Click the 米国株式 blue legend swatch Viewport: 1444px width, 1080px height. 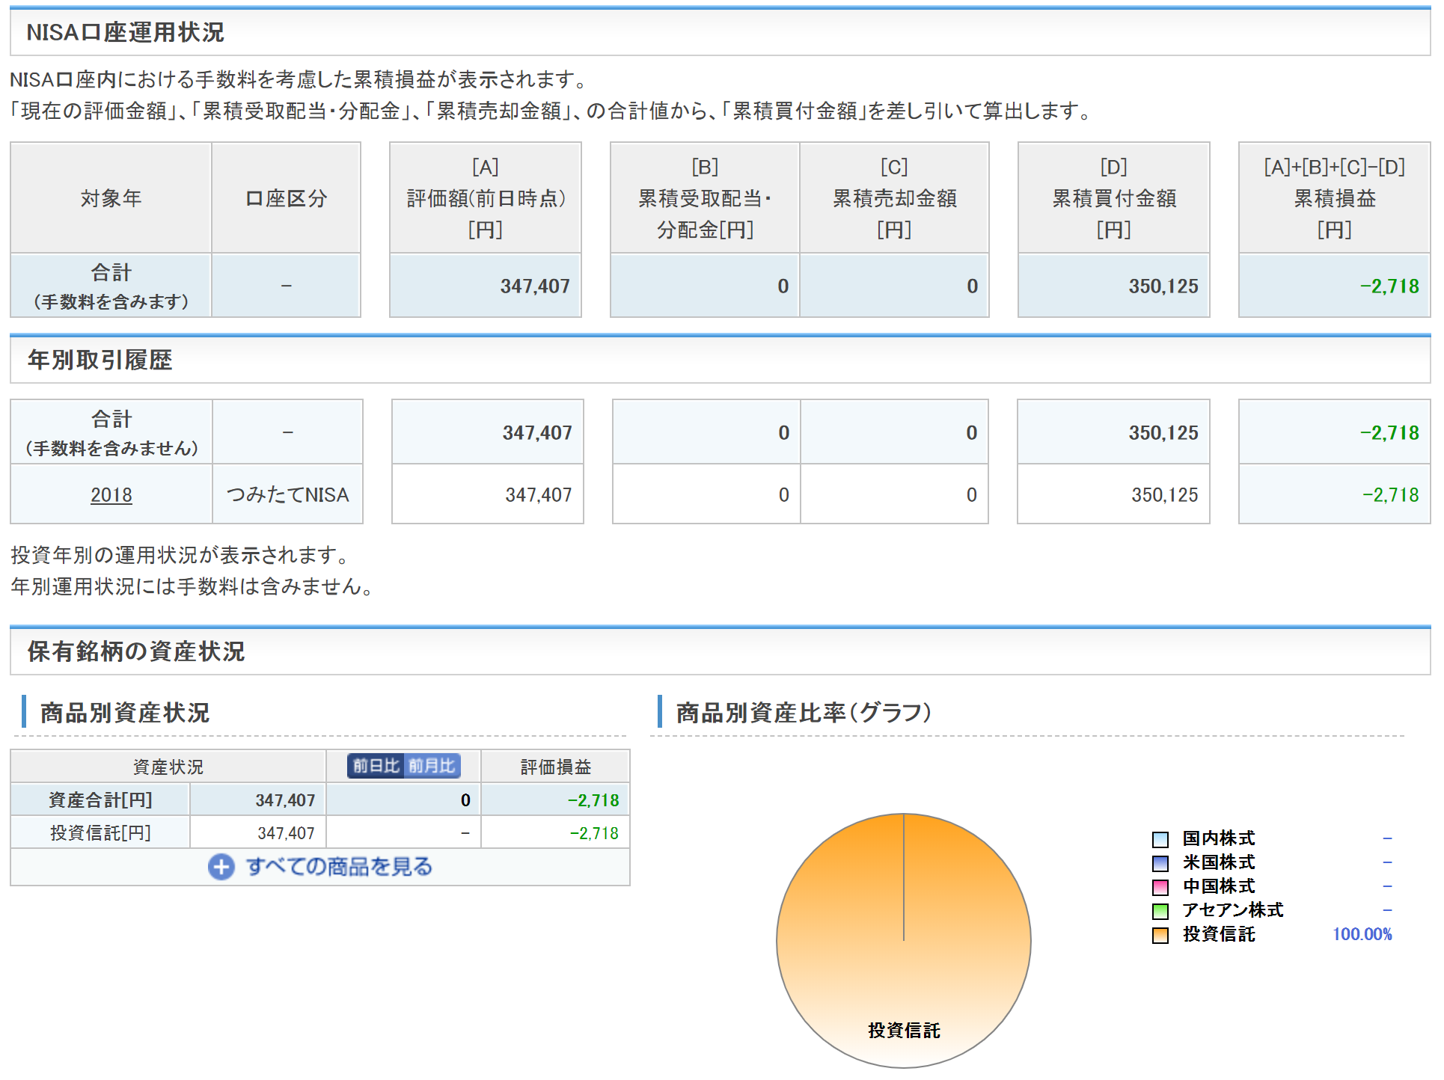pos(1160,863)
